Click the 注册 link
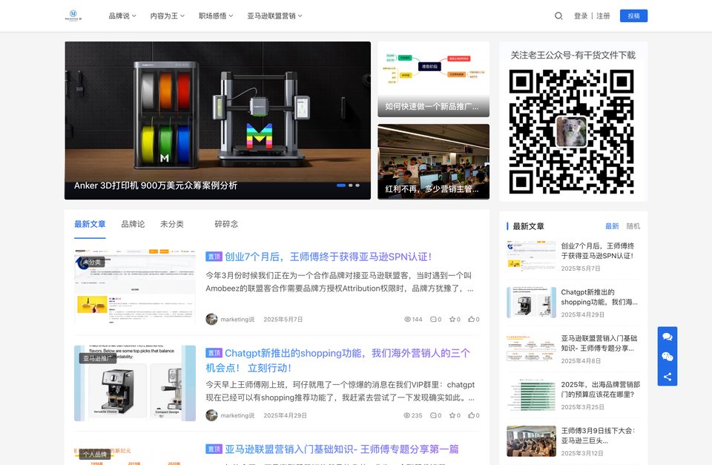 point(603,16)
